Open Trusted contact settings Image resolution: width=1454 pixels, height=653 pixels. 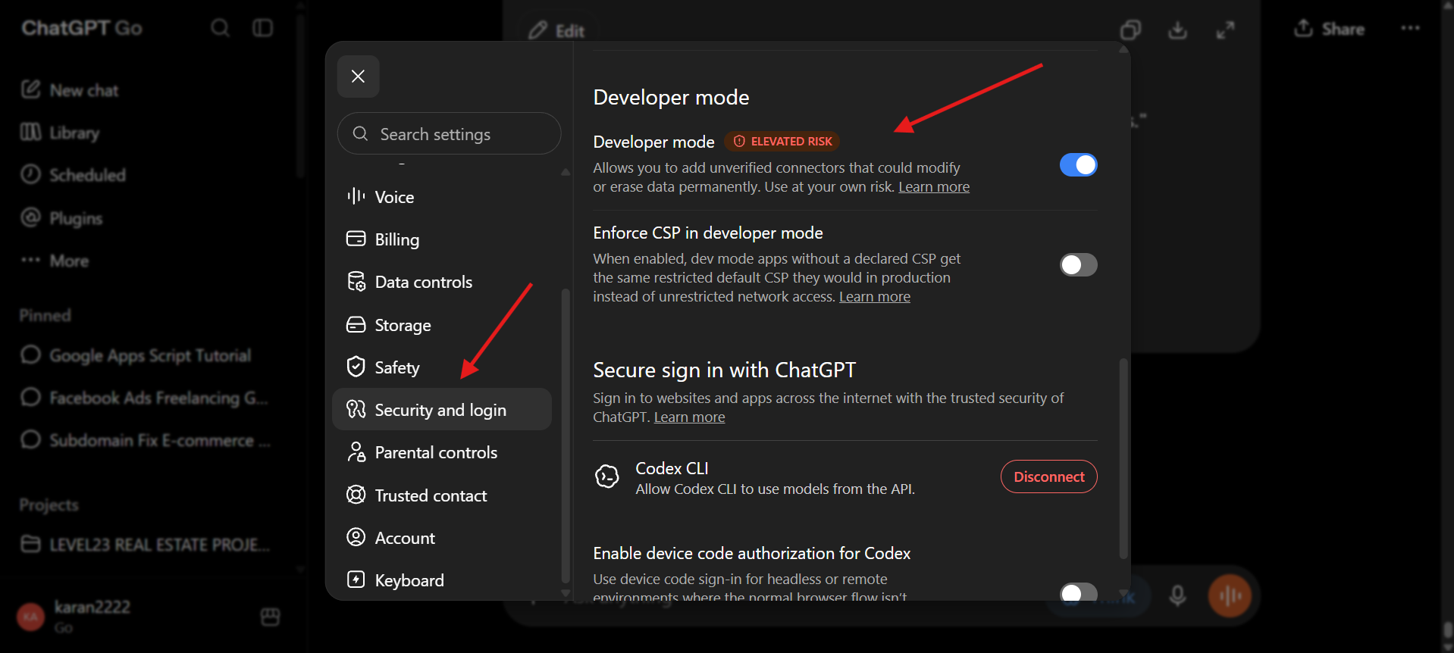tap(442, 495)
